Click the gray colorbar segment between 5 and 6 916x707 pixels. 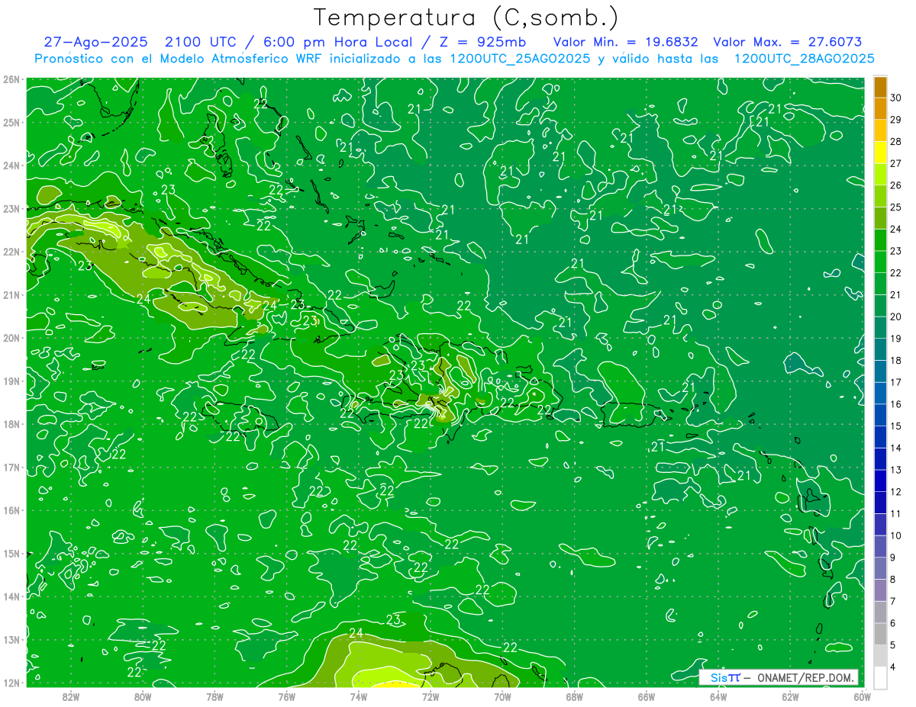click(879, 634)
